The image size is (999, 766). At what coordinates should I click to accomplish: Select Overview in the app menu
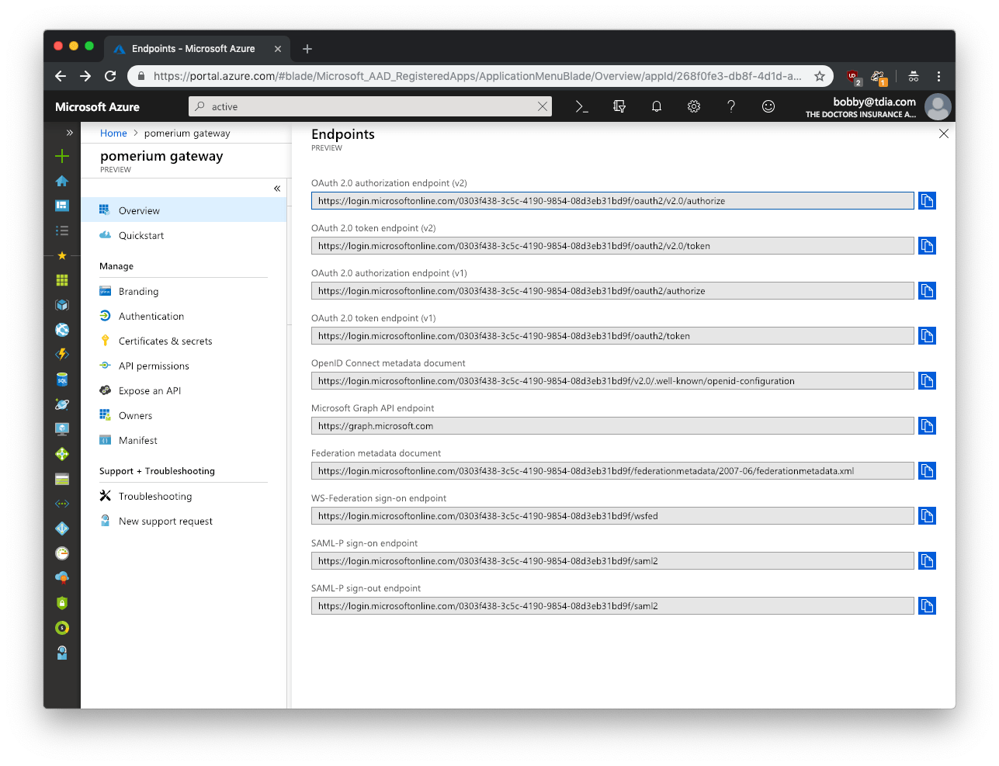pyautogui.click(x=184, y=210)
